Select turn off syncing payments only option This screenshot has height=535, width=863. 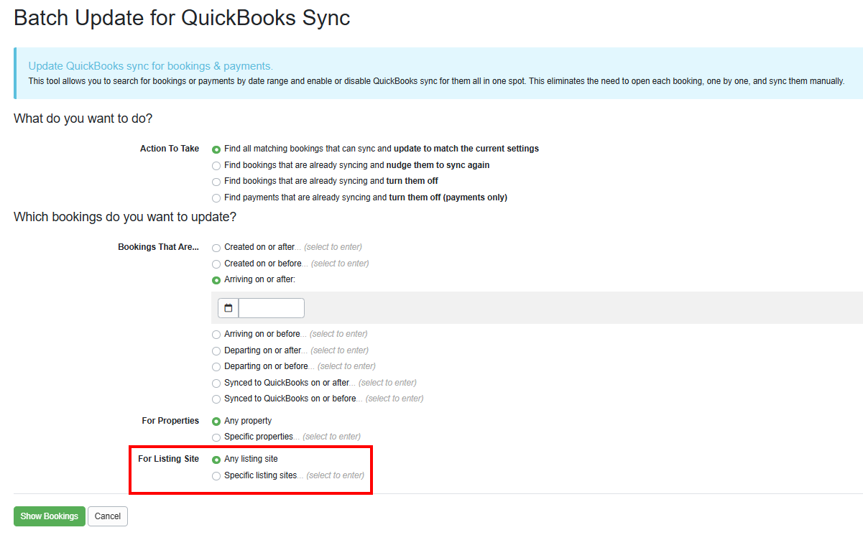click(x=216, y=197)
